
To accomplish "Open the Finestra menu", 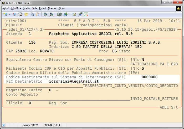I will [52, 8].
